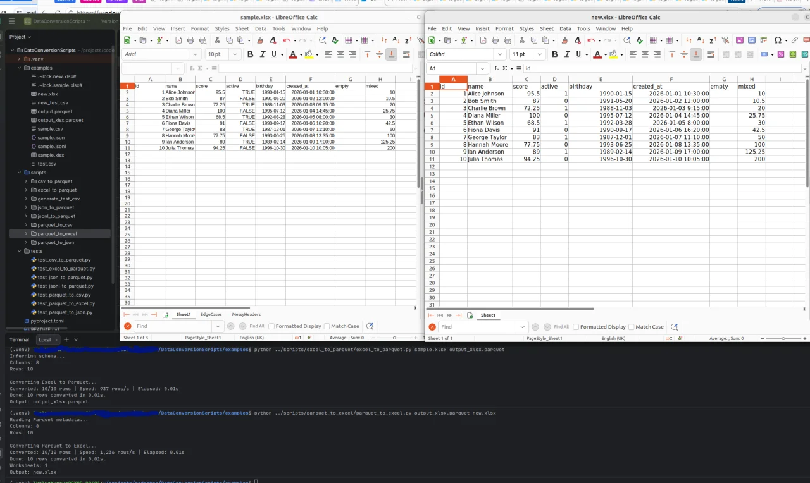Expand the .venv folder in project tree
810x483 pixels.
click(19, 59)
